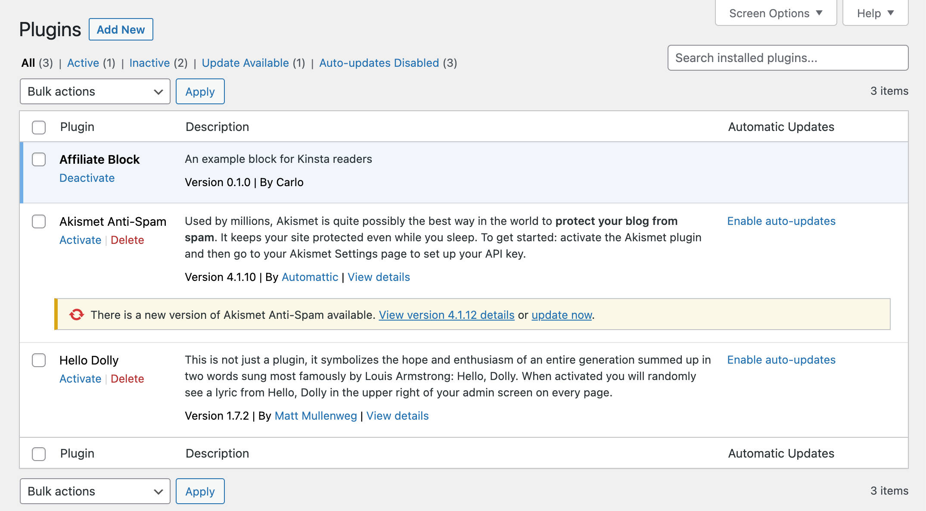Enable auto-updates for Hello Dolly

(781, 360)
